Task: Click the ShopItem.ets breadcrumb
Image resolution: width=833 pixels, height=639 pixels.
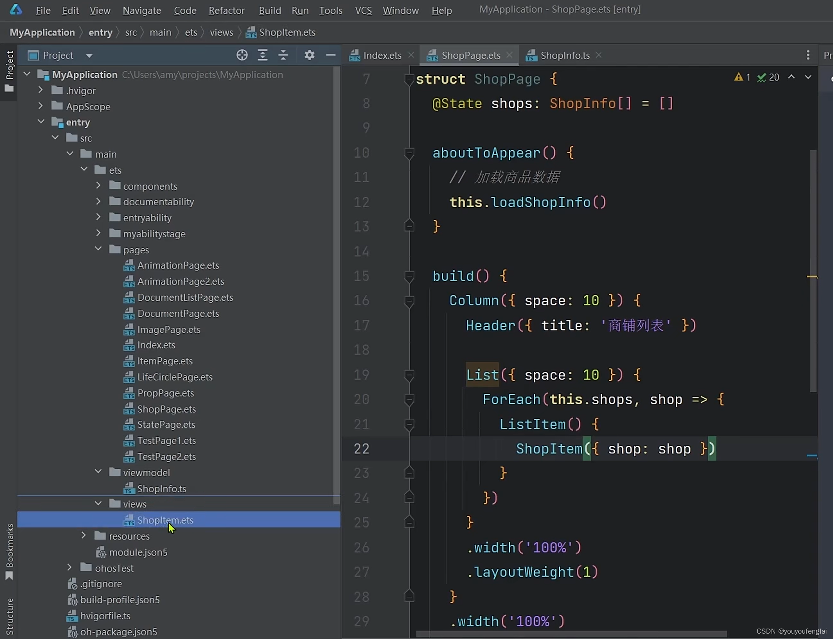Action: coord(281,32)
